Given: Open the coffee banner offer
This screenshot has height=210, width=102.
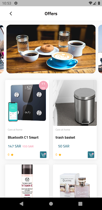Looking at the screenshot, I should tap(51, 49).
